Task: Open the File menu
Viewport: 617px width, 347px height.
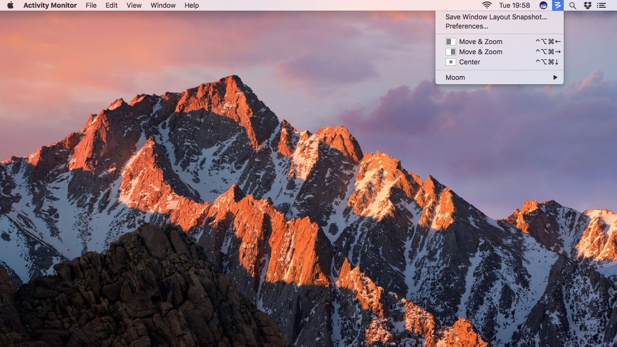Action: coord(90,5)
